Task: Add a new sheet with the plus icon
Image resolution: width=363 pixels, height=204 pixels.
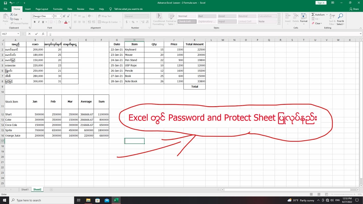Action: click(x=51, y=190)
